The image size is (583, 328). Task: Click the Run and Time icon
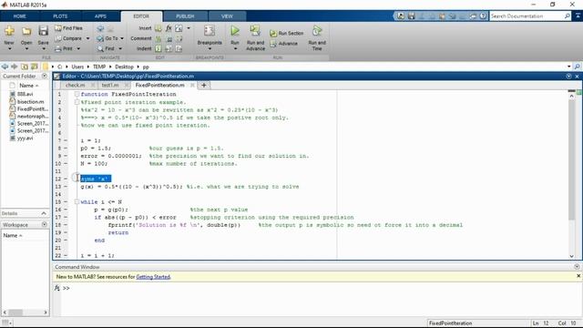click(x=317, y=31)
